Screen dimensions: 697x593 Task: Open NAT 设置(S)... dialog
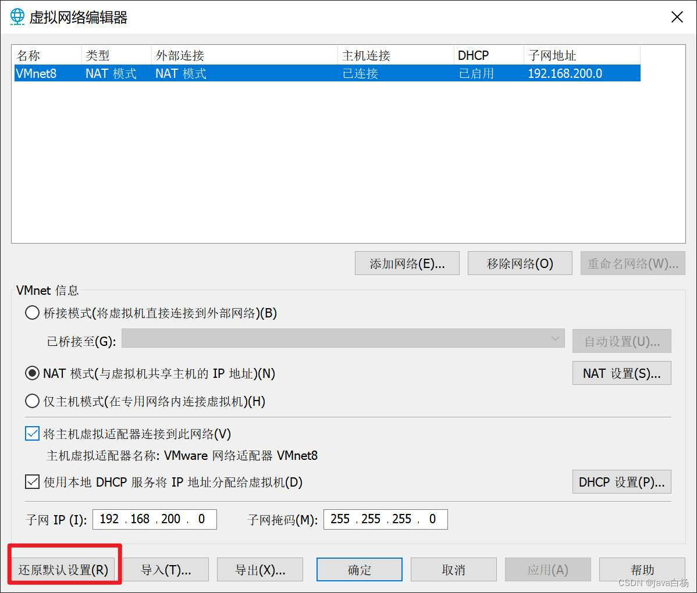point(621,373)
